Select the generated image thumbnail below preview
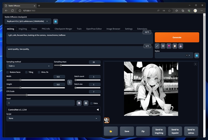 pos(107,120)
